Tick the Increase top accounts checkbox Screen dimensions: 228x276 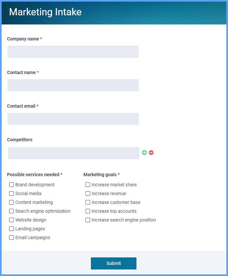(x=88, y=211)
